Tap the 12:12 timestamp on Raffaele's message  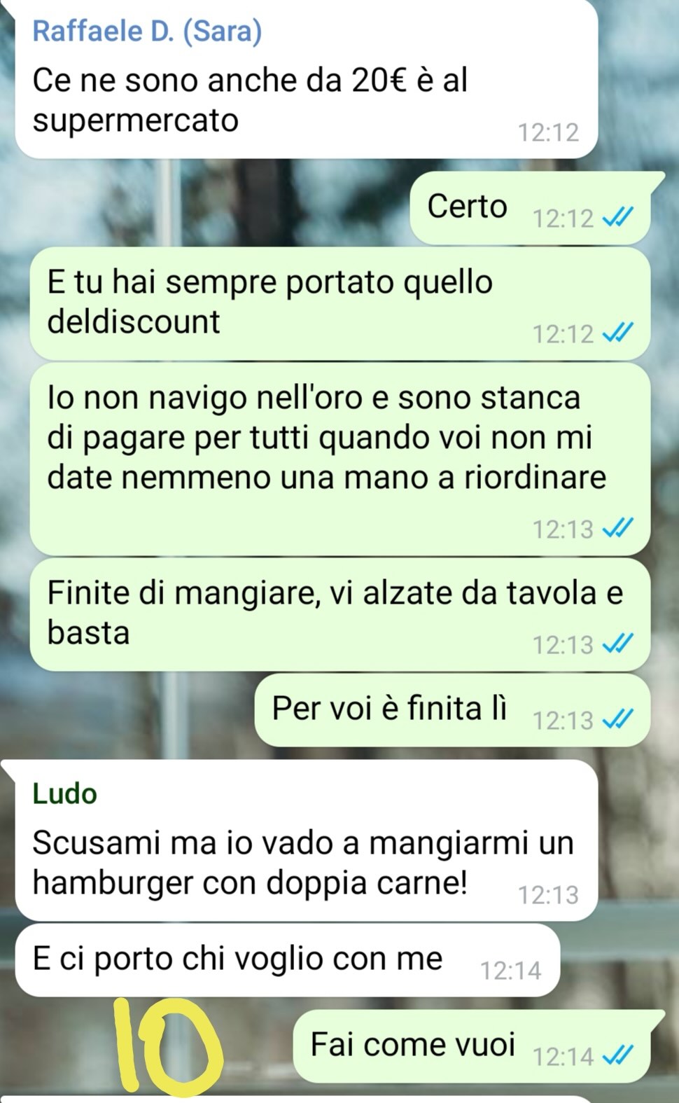tap(548, 132)
